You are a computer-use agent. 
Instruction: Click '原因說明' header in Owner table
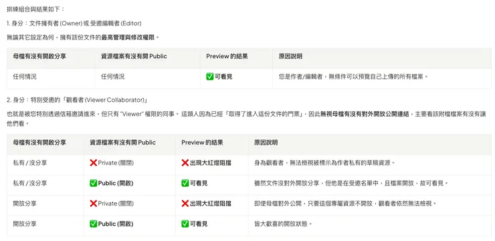[290, 56]
